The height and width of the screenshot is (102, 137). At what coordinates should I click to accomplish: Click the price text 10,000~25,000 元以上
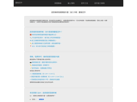pyautogui.click(x=57, y=77)
